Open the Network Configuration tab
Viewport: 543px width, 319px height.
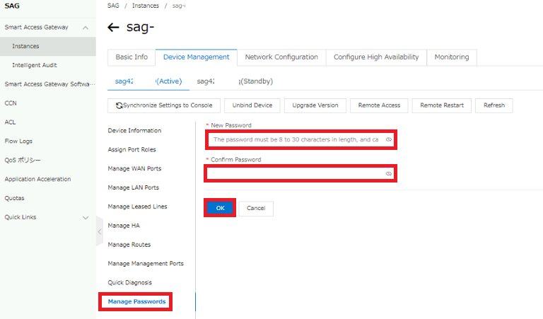click(281, 57)
